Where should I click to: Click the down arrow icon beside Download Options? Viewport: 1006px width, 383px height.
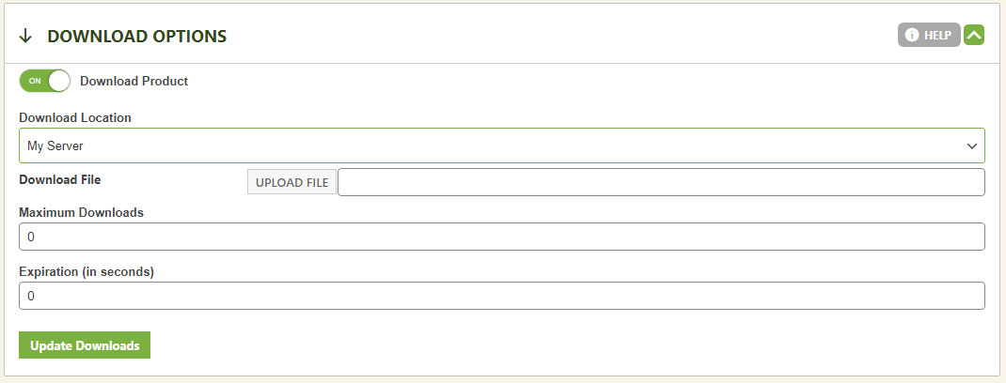[25, 36]
